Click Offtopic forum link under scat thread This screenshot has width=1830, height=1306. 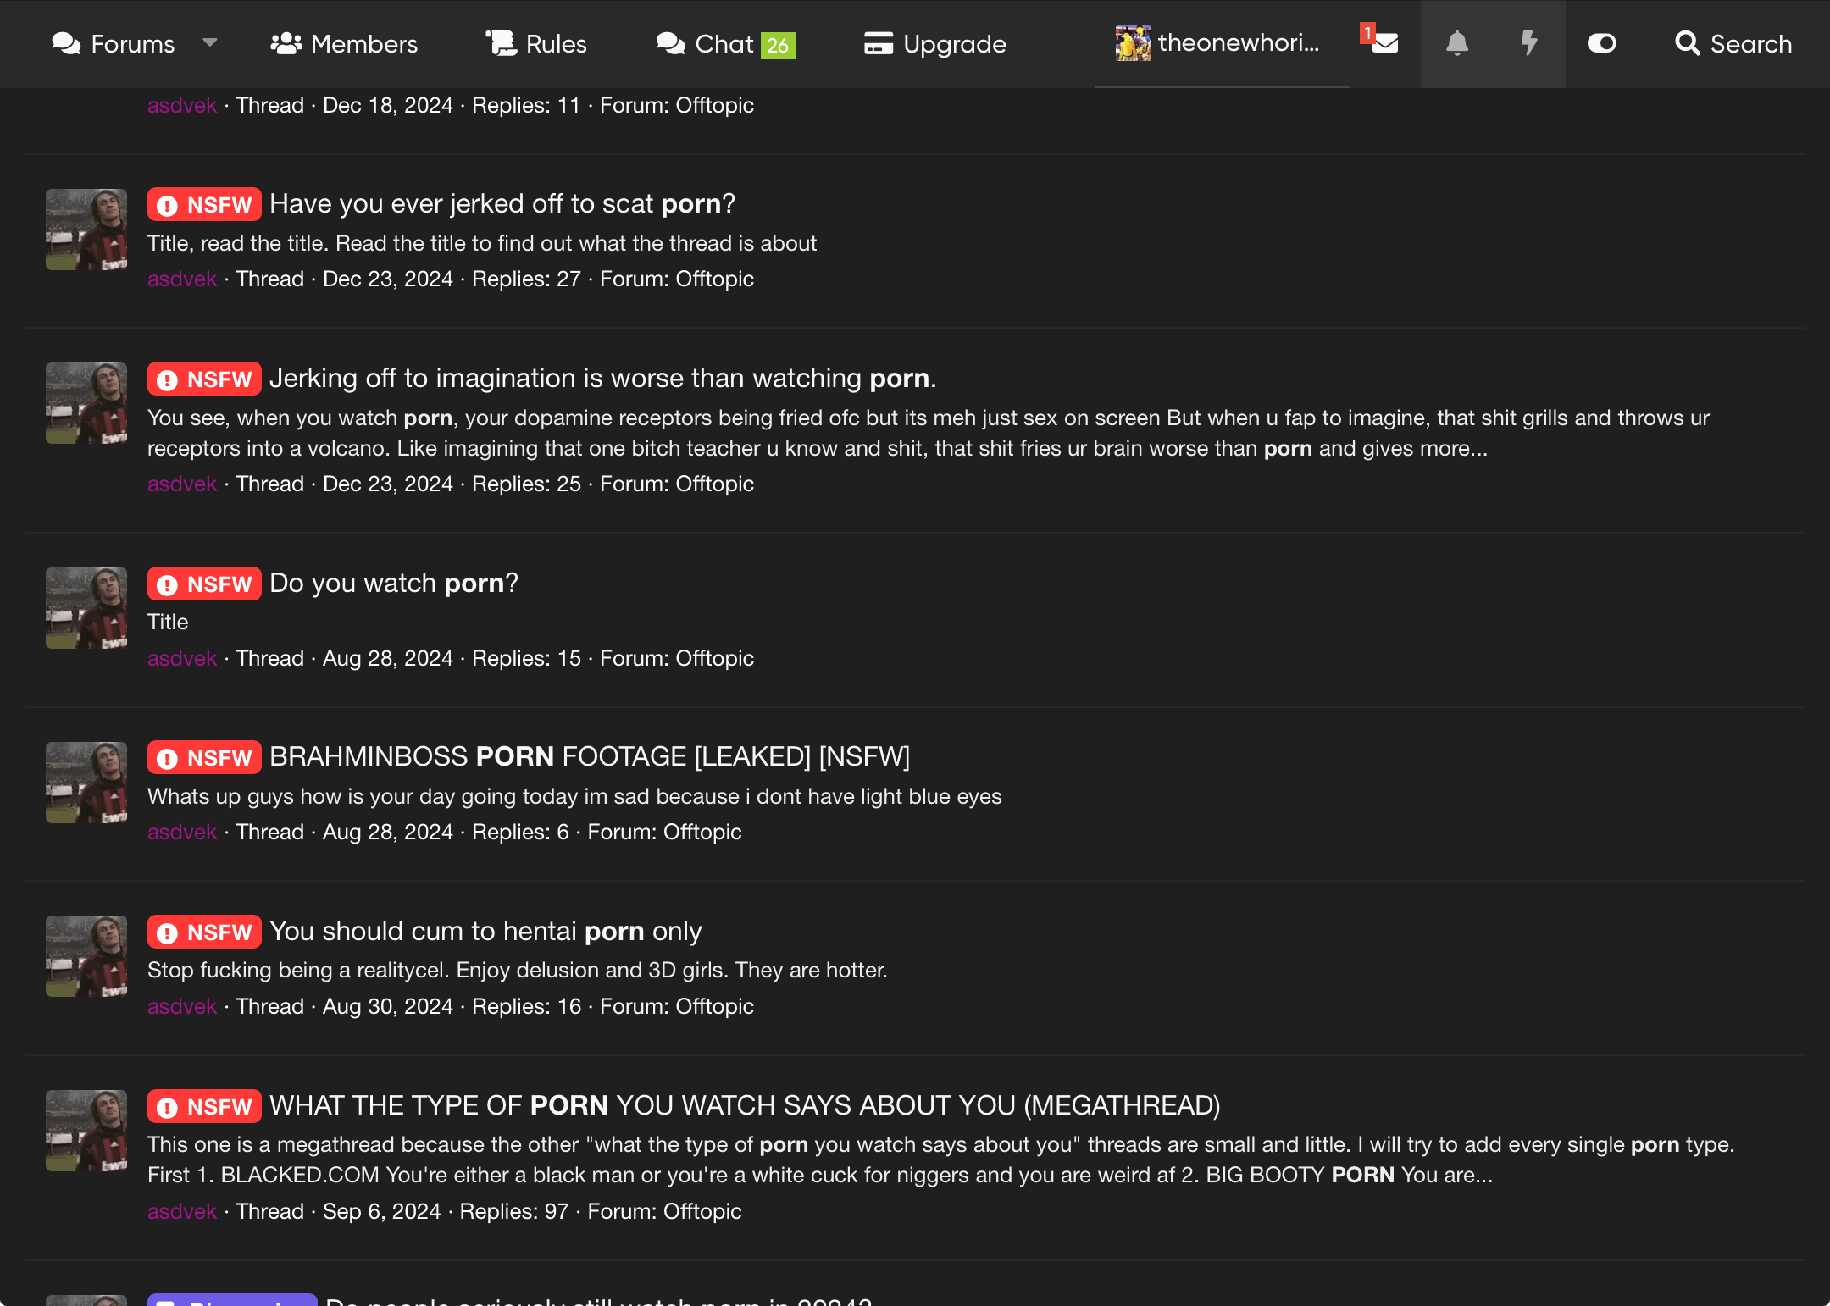[714, 279]
